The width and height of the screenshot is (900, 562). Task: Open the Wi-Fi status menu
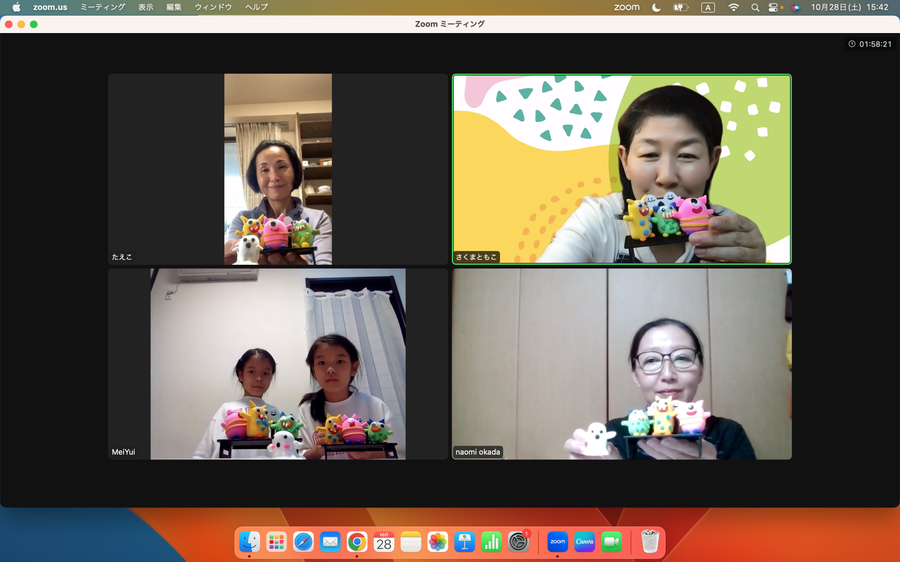(x=733, y=7)
